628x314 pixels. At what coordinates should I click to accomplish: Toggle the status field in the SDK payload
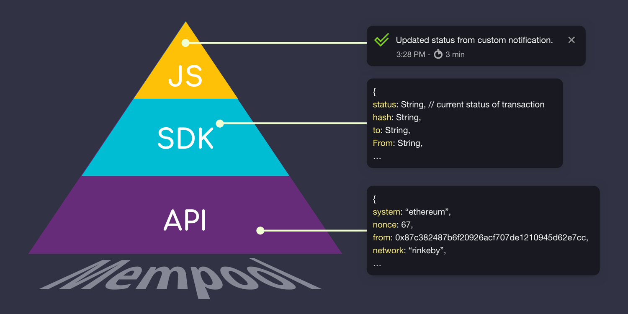click(384, 105)
